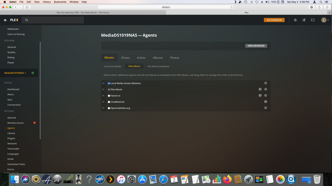Grab the reorder handle for Local Media Assets
The width and height of the screenshot is (332, 186).
click(103, 83)
